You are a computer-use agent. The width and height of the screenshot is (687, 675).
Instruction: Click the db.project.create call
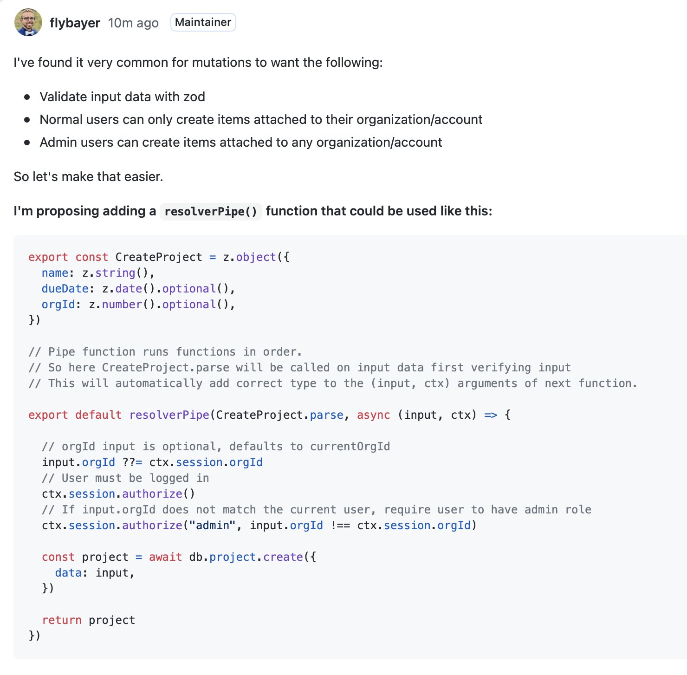(246, 557)
